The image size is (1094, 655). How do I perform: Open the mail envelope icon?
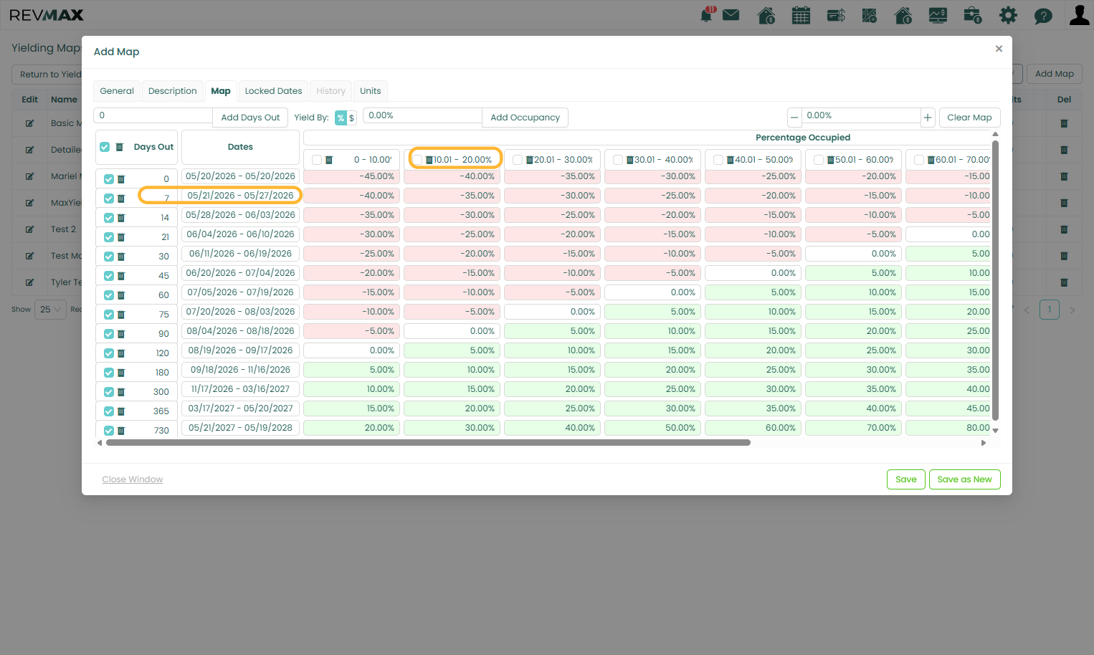coord(731,15)
